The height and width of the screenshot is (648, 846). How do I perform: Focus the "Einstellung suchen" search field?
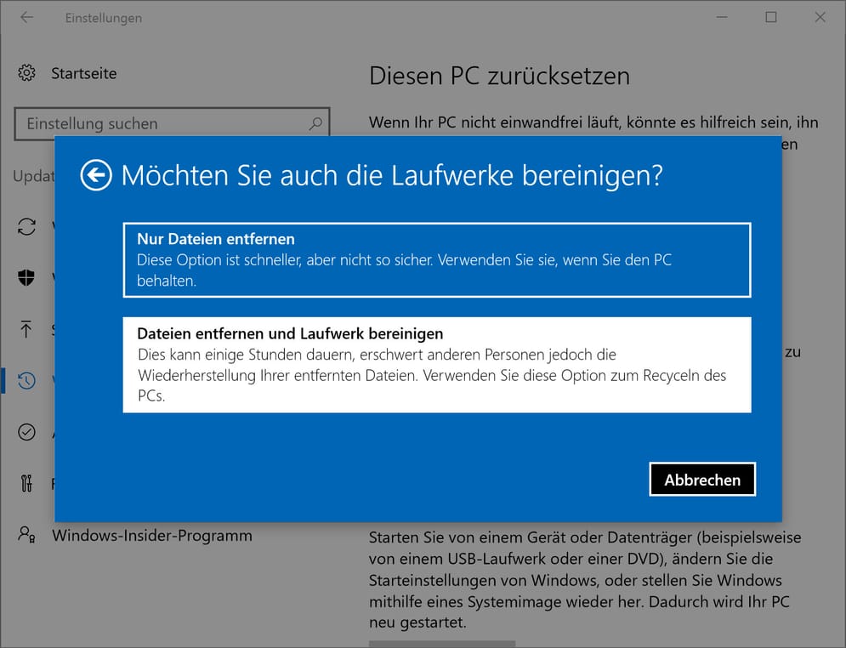(x=162, y=124)
